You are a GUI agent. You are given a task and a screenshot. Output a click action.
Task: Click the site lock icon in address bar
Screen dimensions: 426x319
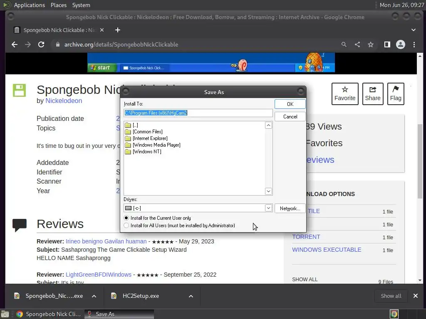tap(57, 44)
